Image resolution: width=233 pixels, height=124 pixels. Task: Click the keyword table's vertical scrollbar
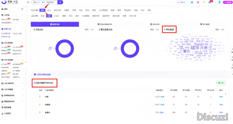point(225,94)
